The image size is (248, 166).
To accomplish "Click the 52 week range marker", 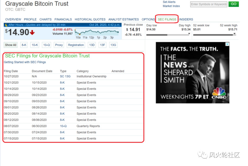I will pos(234,34).
